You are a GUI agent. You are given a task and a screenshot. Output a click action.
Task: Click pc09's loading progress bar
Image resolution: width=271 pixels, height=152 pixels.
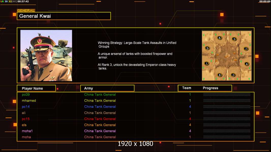pyautogui.click(x=227, y=94)
